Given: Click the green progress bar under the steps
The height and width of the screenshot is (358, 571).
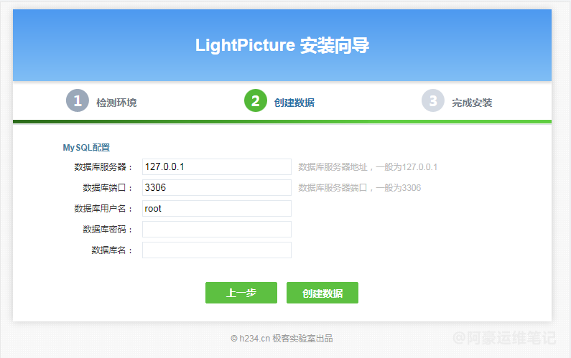Looking at the screenshot, I should tap(282, 121).
